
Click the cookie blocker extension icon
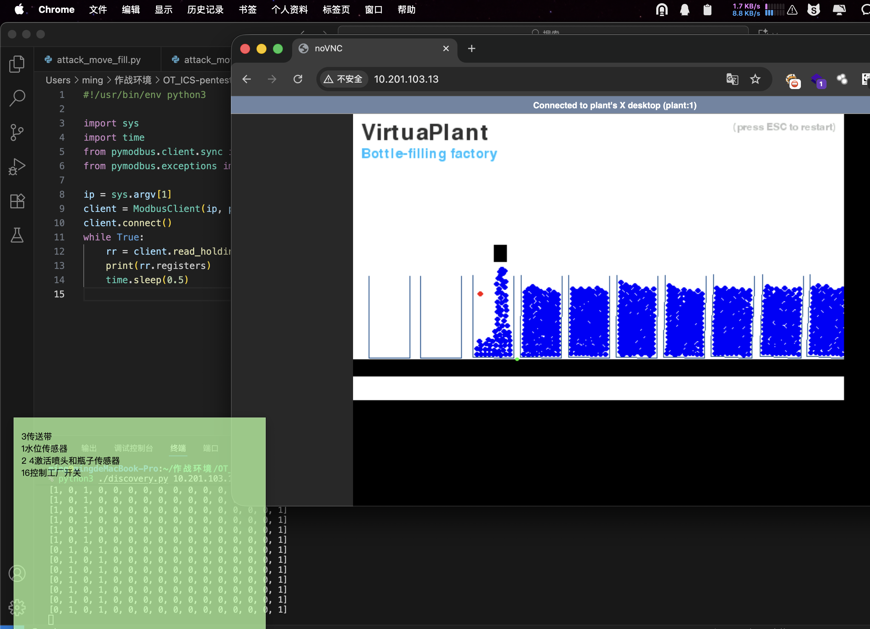(793, 80)
